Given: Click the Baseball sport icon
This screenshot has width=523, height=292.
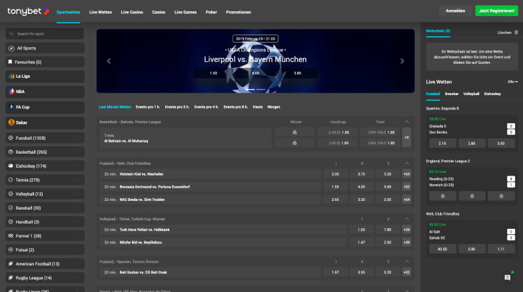Looking at the screenshot, I should tap(11, 208).
